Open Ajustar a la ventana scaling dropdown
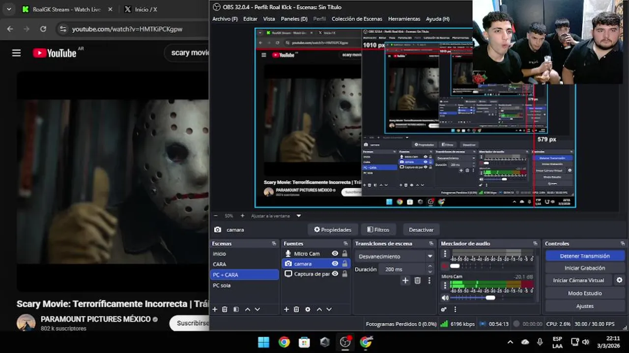 pyautogui.click(x=276, y=216)
